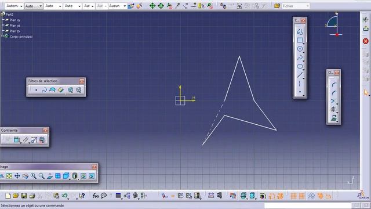Activate the Pan view tool

[x=17, y=176]
